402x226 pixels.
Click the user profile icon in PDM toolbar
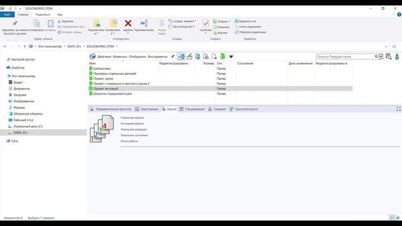[x=397, y=56]
